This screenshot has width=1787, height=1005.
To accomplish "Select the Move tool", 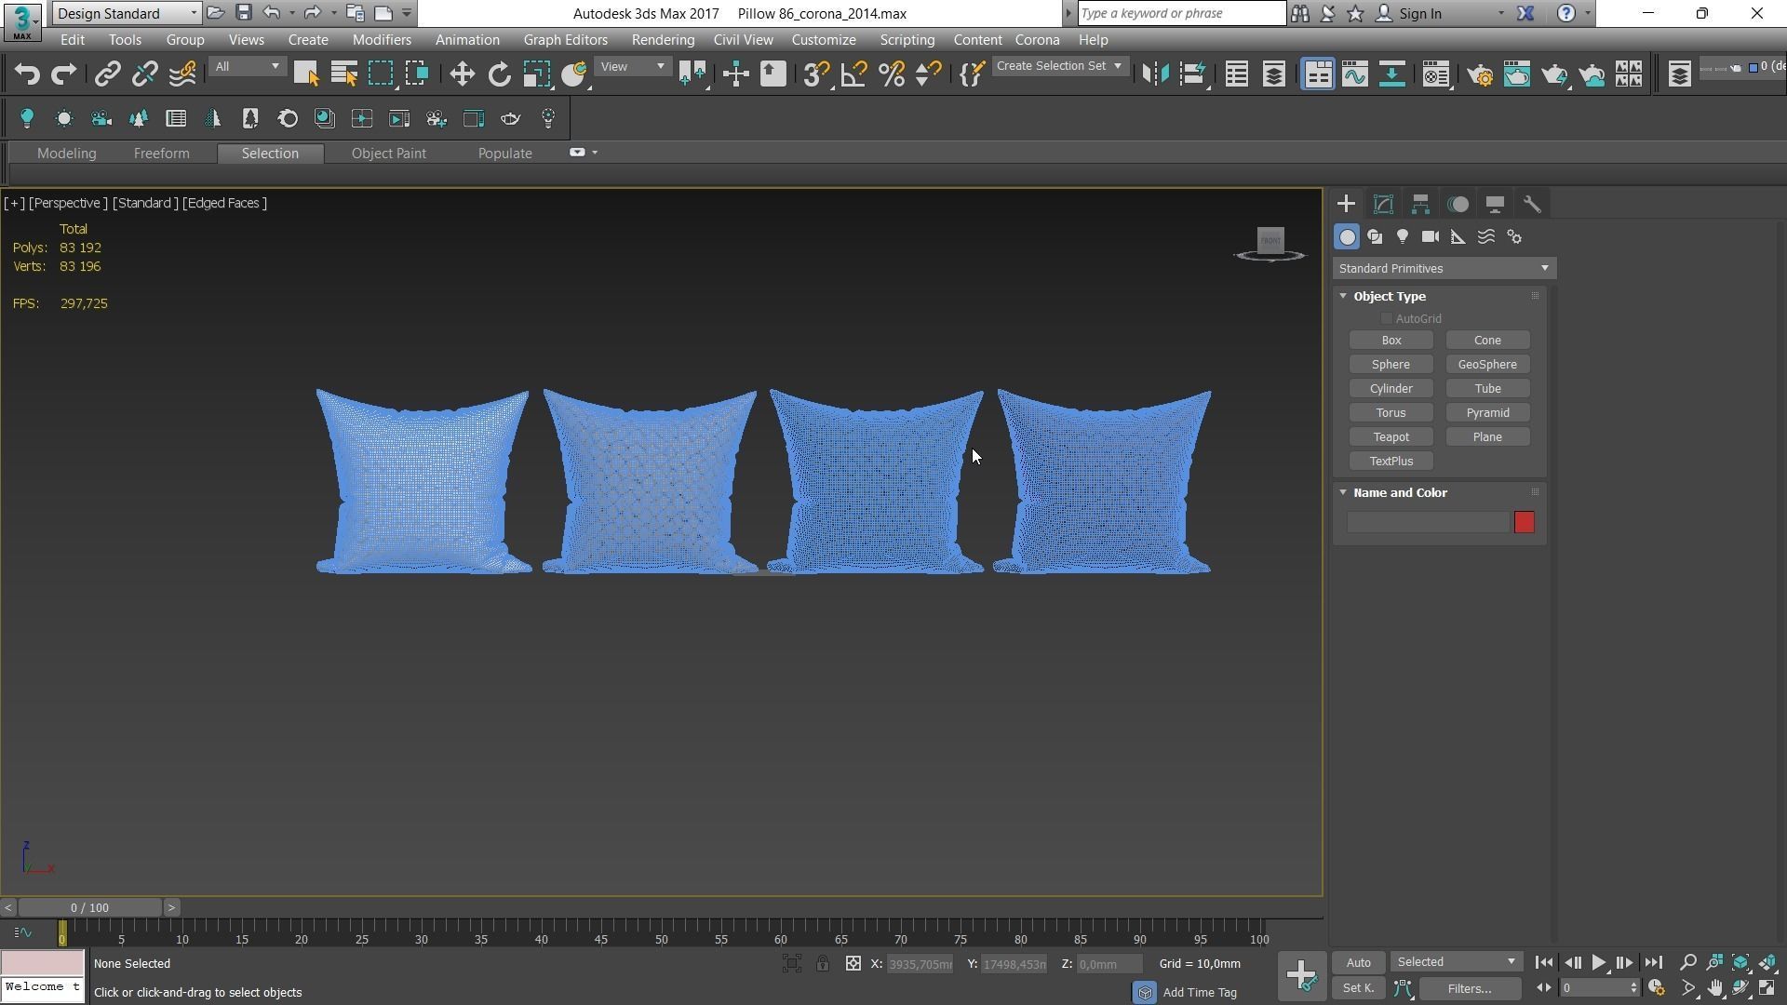I will [x=462, y=74].
